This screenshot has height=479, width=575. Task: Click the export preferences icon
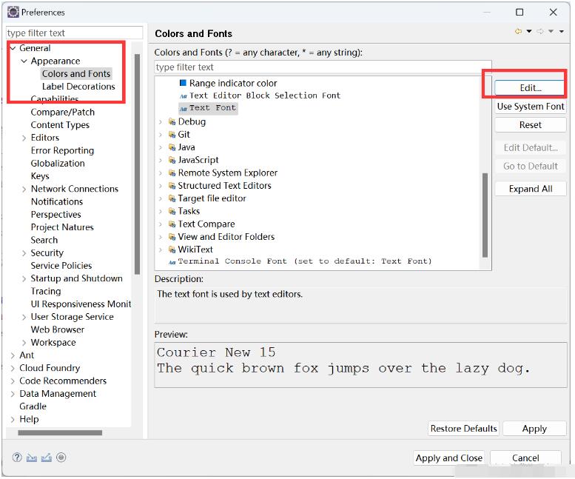[x=47, y=458]
